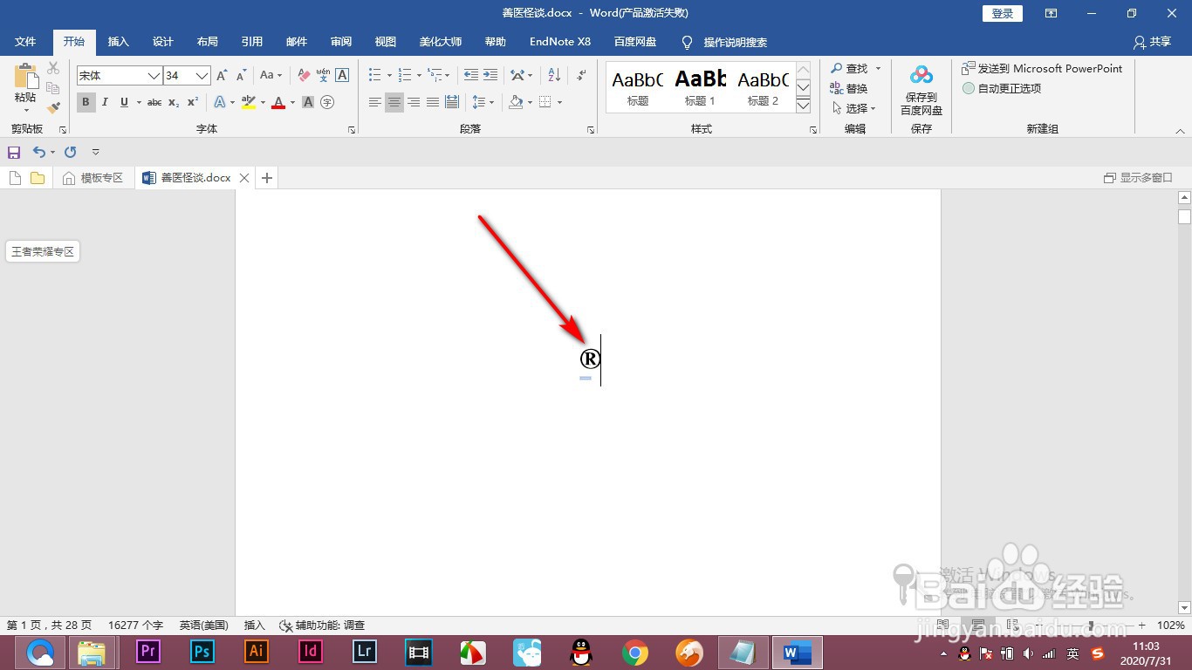Click the 共享 (Share) button
Screen dimensions: 1192x670
[x=1152, y=42]
